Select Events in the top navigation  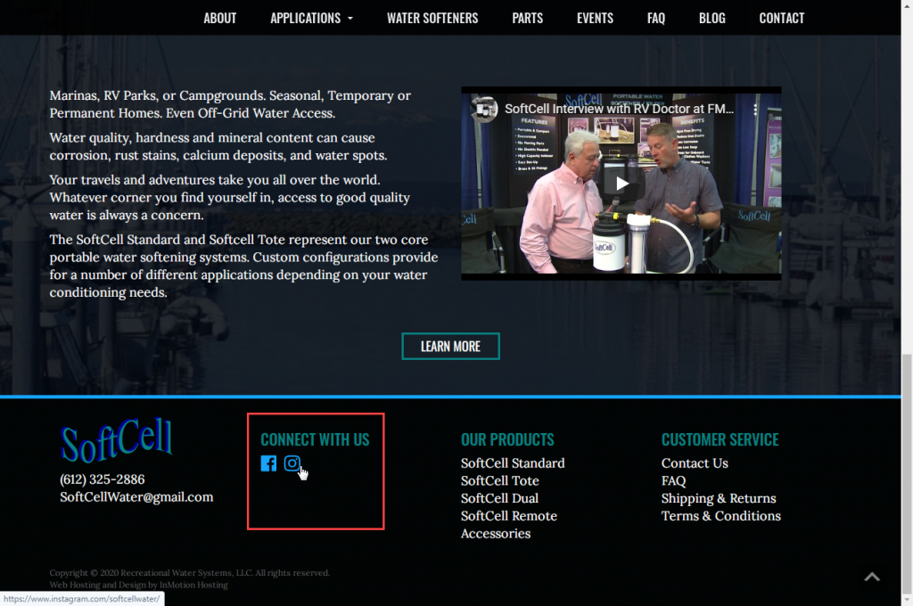tap(595, 18)
